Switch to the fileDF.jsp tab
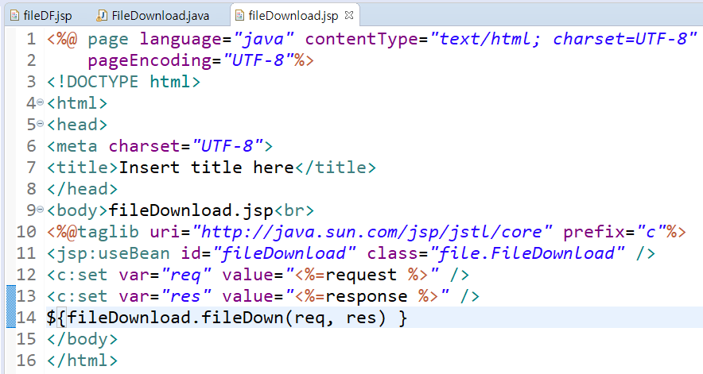The height and width of the screenshot is (374, 703). (x=41, y=16)
